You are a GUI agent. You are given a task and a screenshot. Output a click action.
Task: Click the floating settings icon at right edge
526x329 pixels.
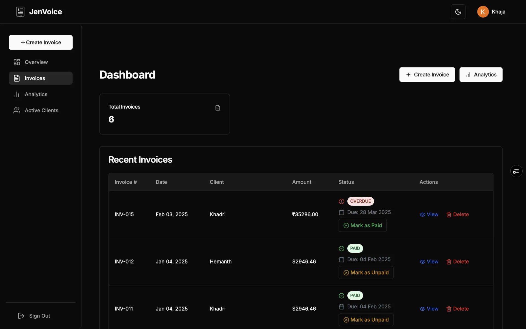click(516, 171)
